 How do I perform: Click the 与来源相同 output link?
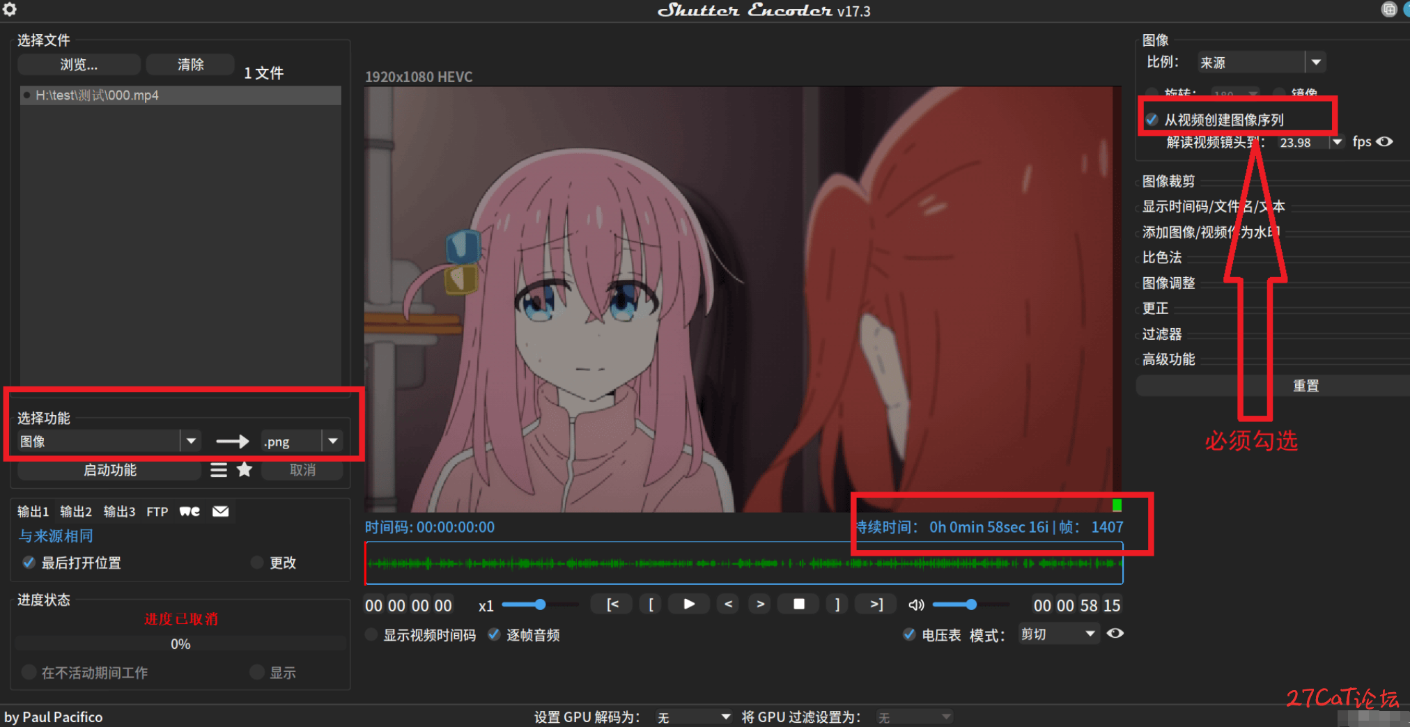[56, 536]
